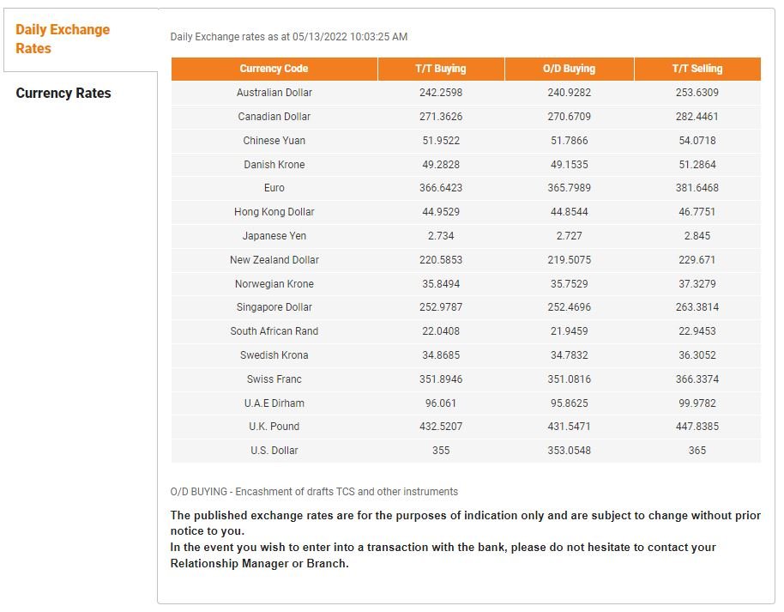
Task: Click the U.S. Dollar currency name
Action: 274,451
